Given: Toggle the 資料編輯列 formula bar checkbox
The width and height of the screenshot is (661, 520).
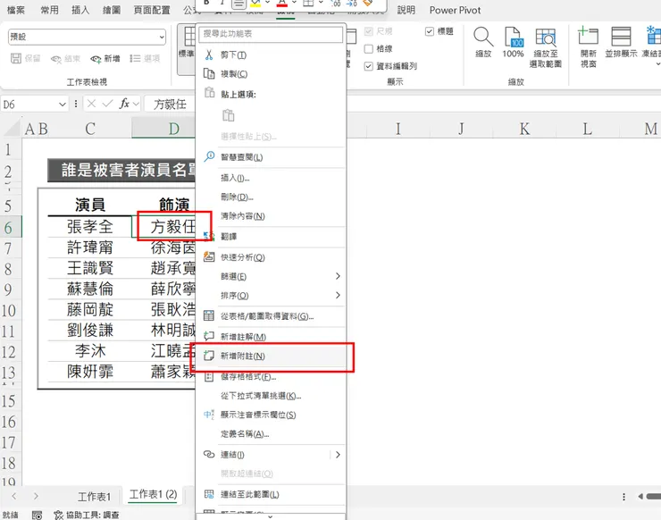Looking at the screenshot, I should pyautogui.click(x=368, y=66).
